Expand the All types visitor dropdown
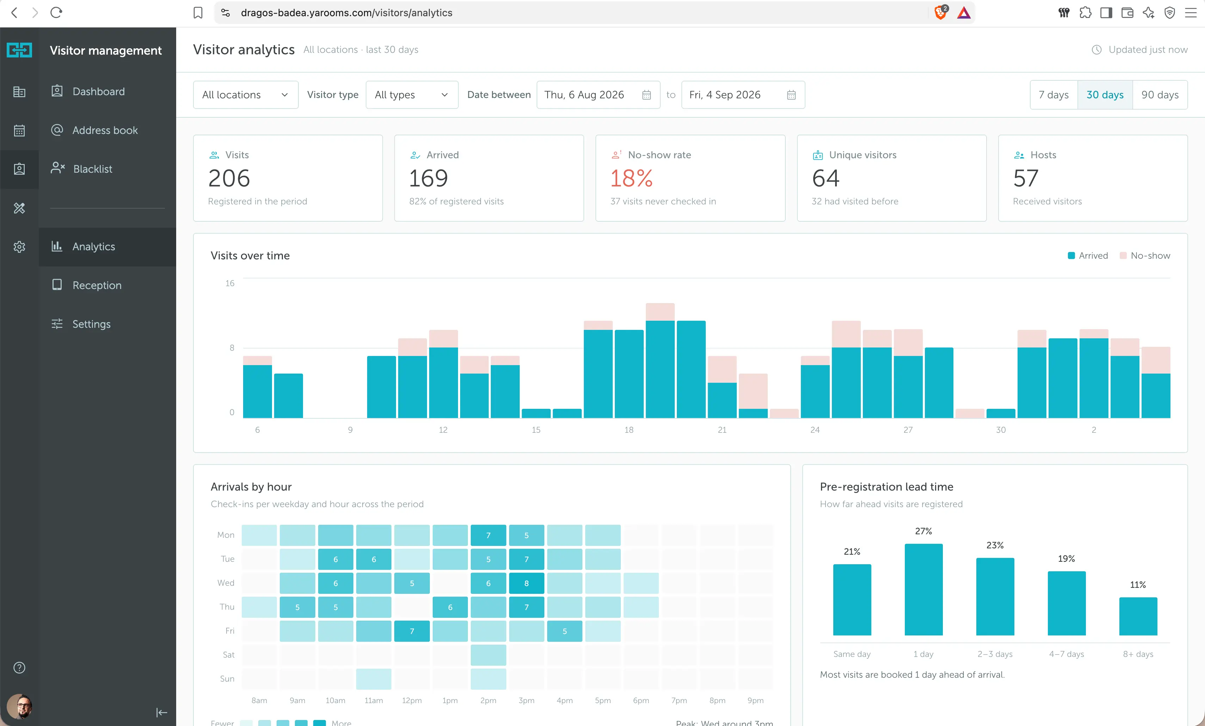Image resolution: width=1205 pixels, height=726 pixels. pos(412,95)
